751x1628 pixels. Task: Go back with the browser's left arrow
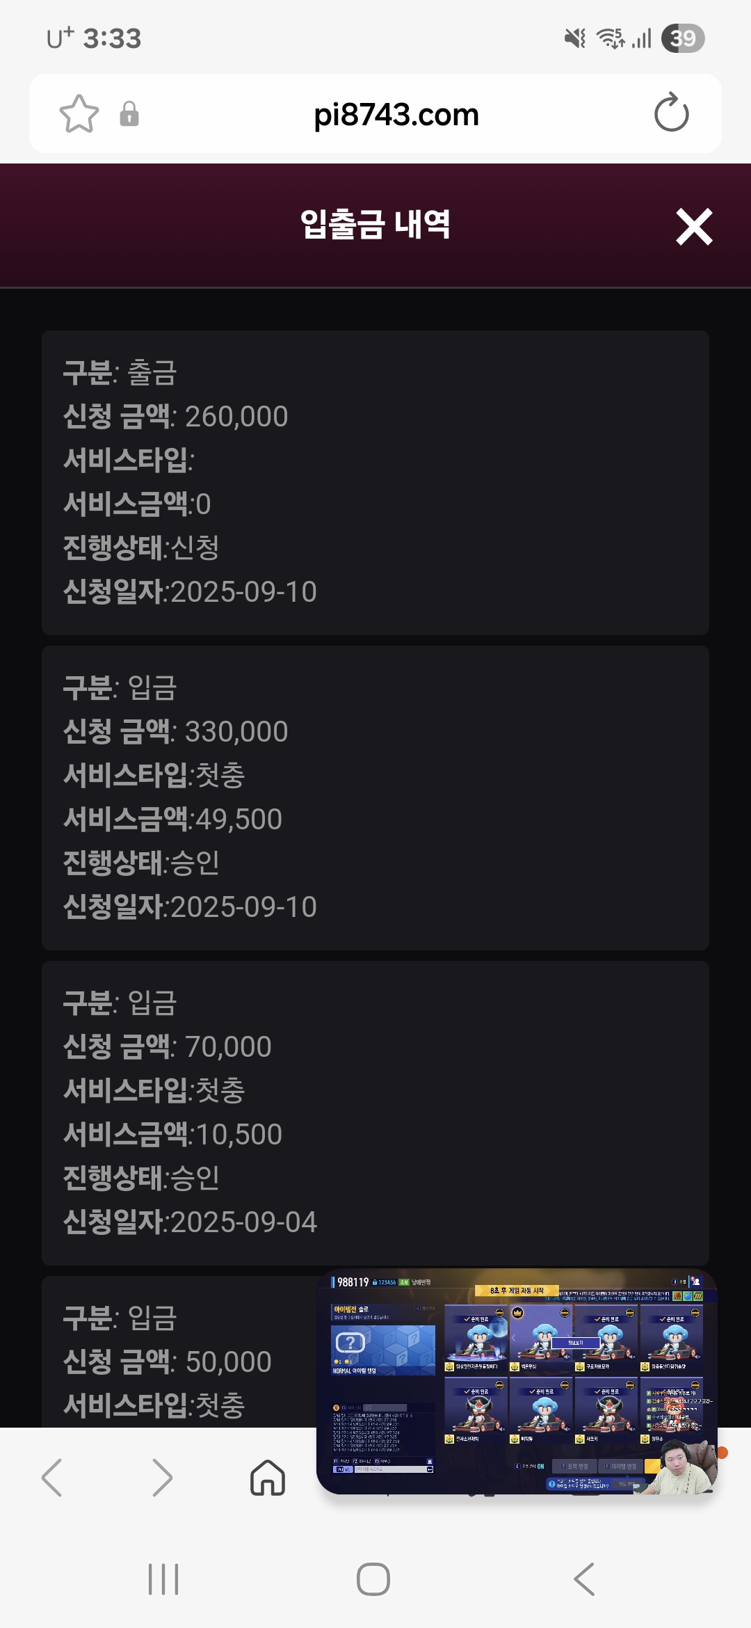click(x=52, y=1477)
